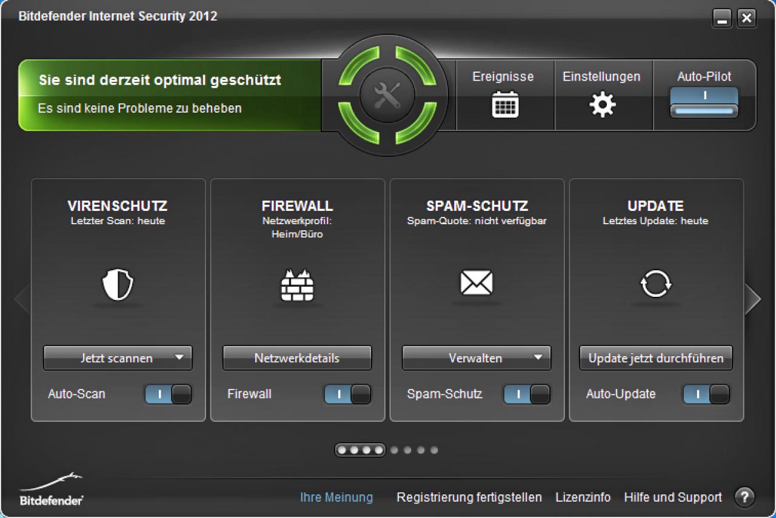Click the Update circular arrows icon
The height and width of the screenshot is (518, 776).
[656, 284]
